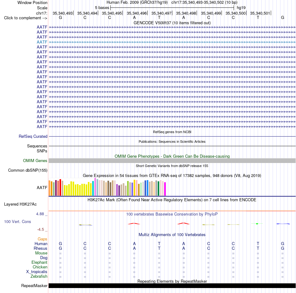Screen dimensions: 296x293
Task: Click the Window Position label
Action: click(x=32, y=2)
